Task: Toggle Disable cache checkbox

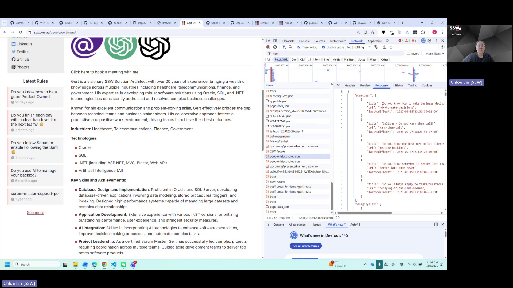Action: tap(324, 47)
